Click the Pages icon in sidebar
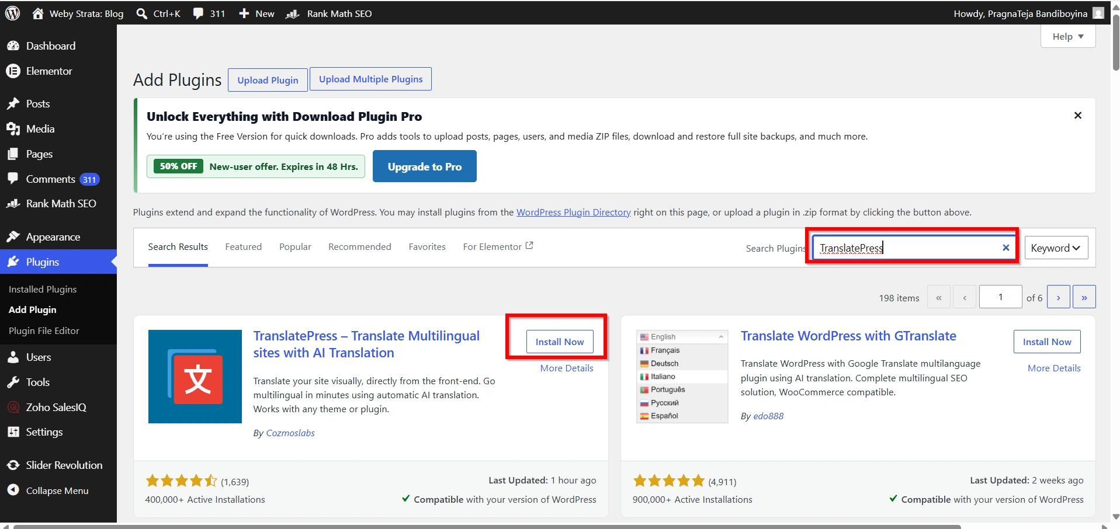This screenshot has width=1120, height=529. point(13,154)
